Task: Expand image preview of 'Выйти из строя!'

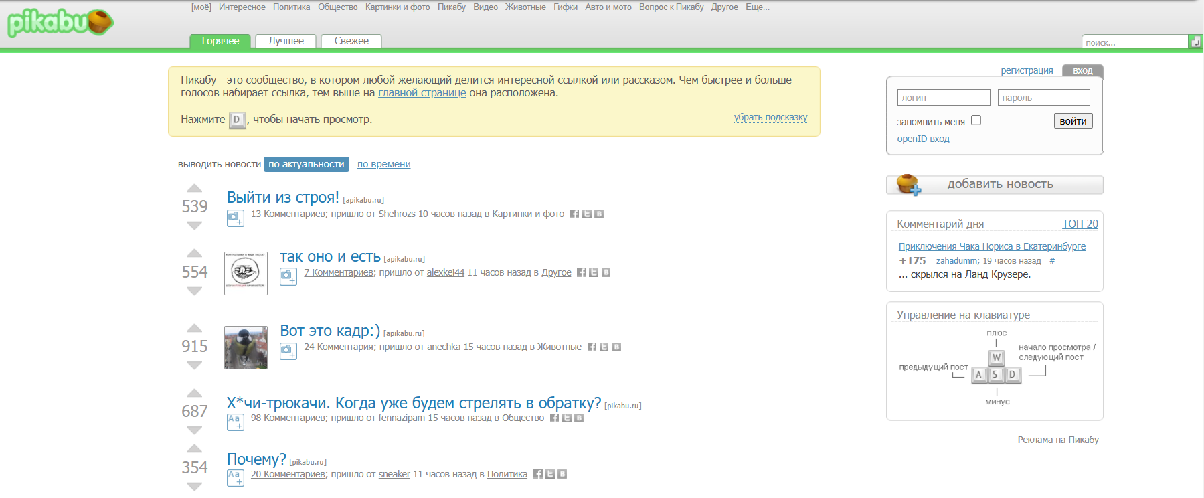Action: pos(235,218)
